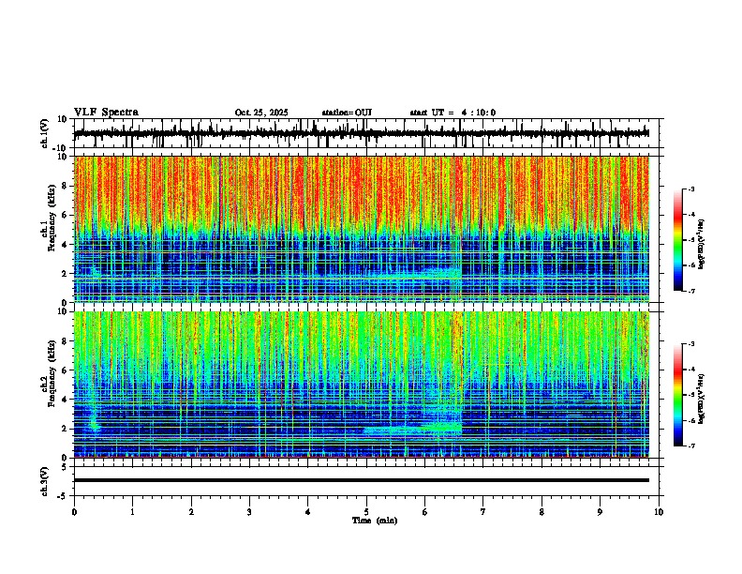Click the "2" kHz tick on ch.1 spectrogram axis
Image resolution: width=742 pixels, height=574 pixels.
65,273
